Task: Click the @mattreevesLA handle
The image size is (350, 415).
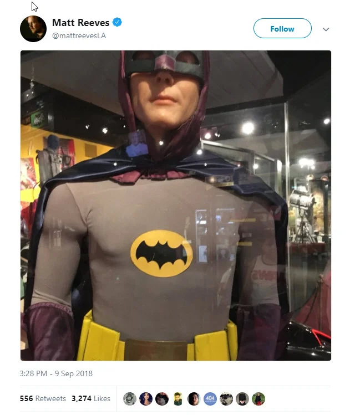Action: click(x=79, y=35)
